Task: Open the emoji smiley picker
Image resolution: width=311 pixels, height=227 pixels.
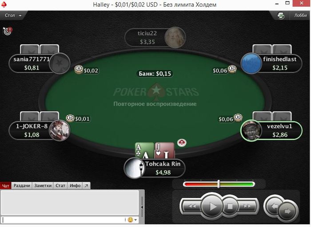Action: (130, 219)
